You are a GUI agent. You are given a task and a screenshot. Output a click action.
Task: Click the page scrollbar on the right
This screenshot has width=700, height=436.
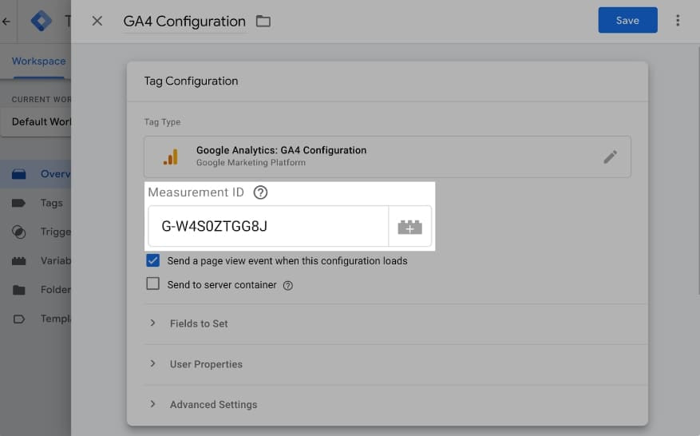698,170
